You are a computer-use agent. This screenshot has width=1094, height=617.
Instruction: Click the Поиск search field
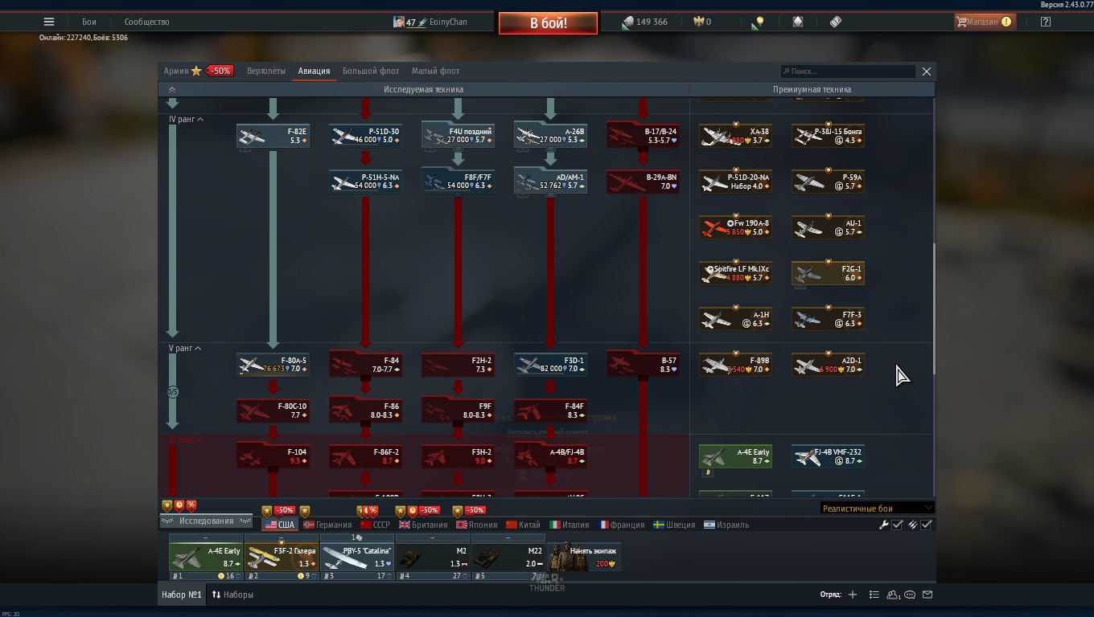pyautogui.click(x=848, y=72)
